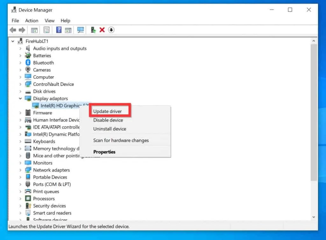326x240 pixels.
Task: Click Properties in the context menu
Action: pyautogui.click(x=104, y=152)
